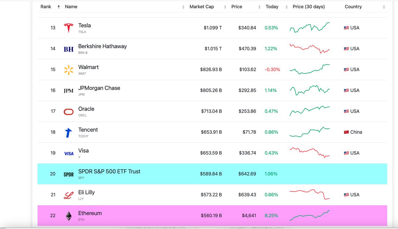Click the Visa logo icon
Screen dimensions: 398x229
pyautogui.click(x=68, y=153)
